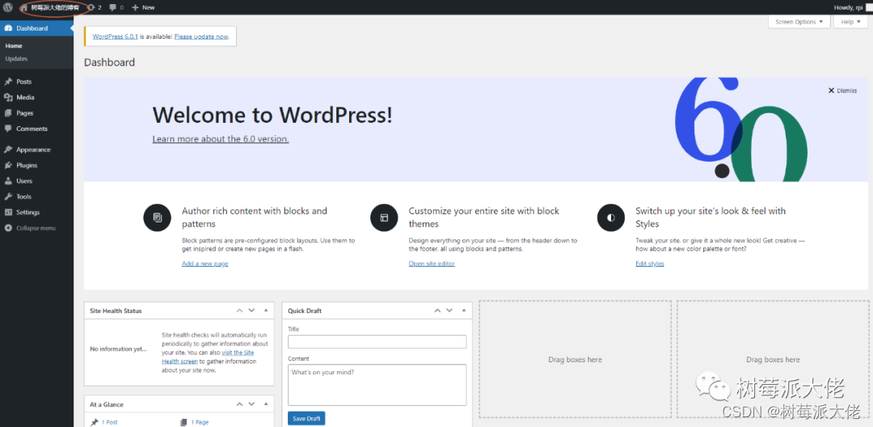Click the Add a new page link
Viewport: 873px width, 427px height.
point(205,264)
